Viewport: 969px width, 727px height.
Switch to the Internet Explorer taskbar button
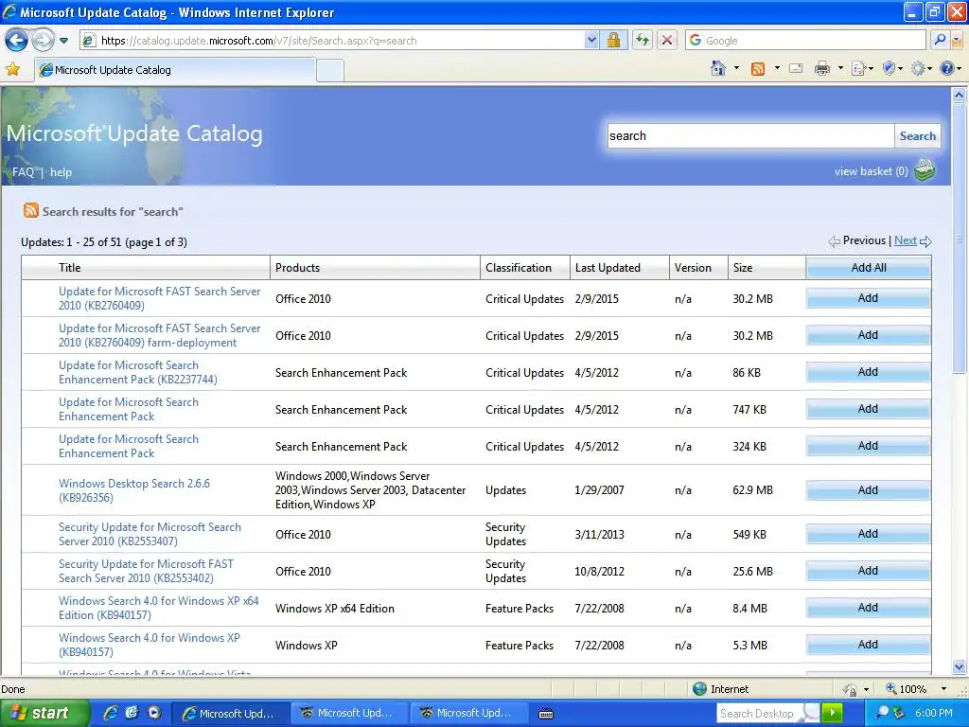[x=230, y=714]
